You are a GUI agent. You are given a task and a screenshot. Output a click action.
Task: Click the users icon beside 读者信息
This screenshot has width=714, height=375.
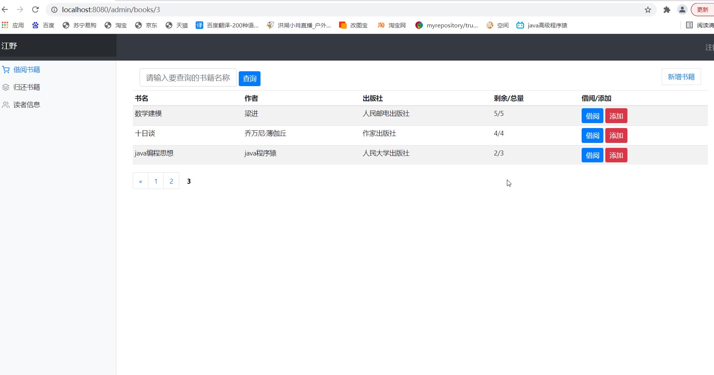tap(6, 105)
